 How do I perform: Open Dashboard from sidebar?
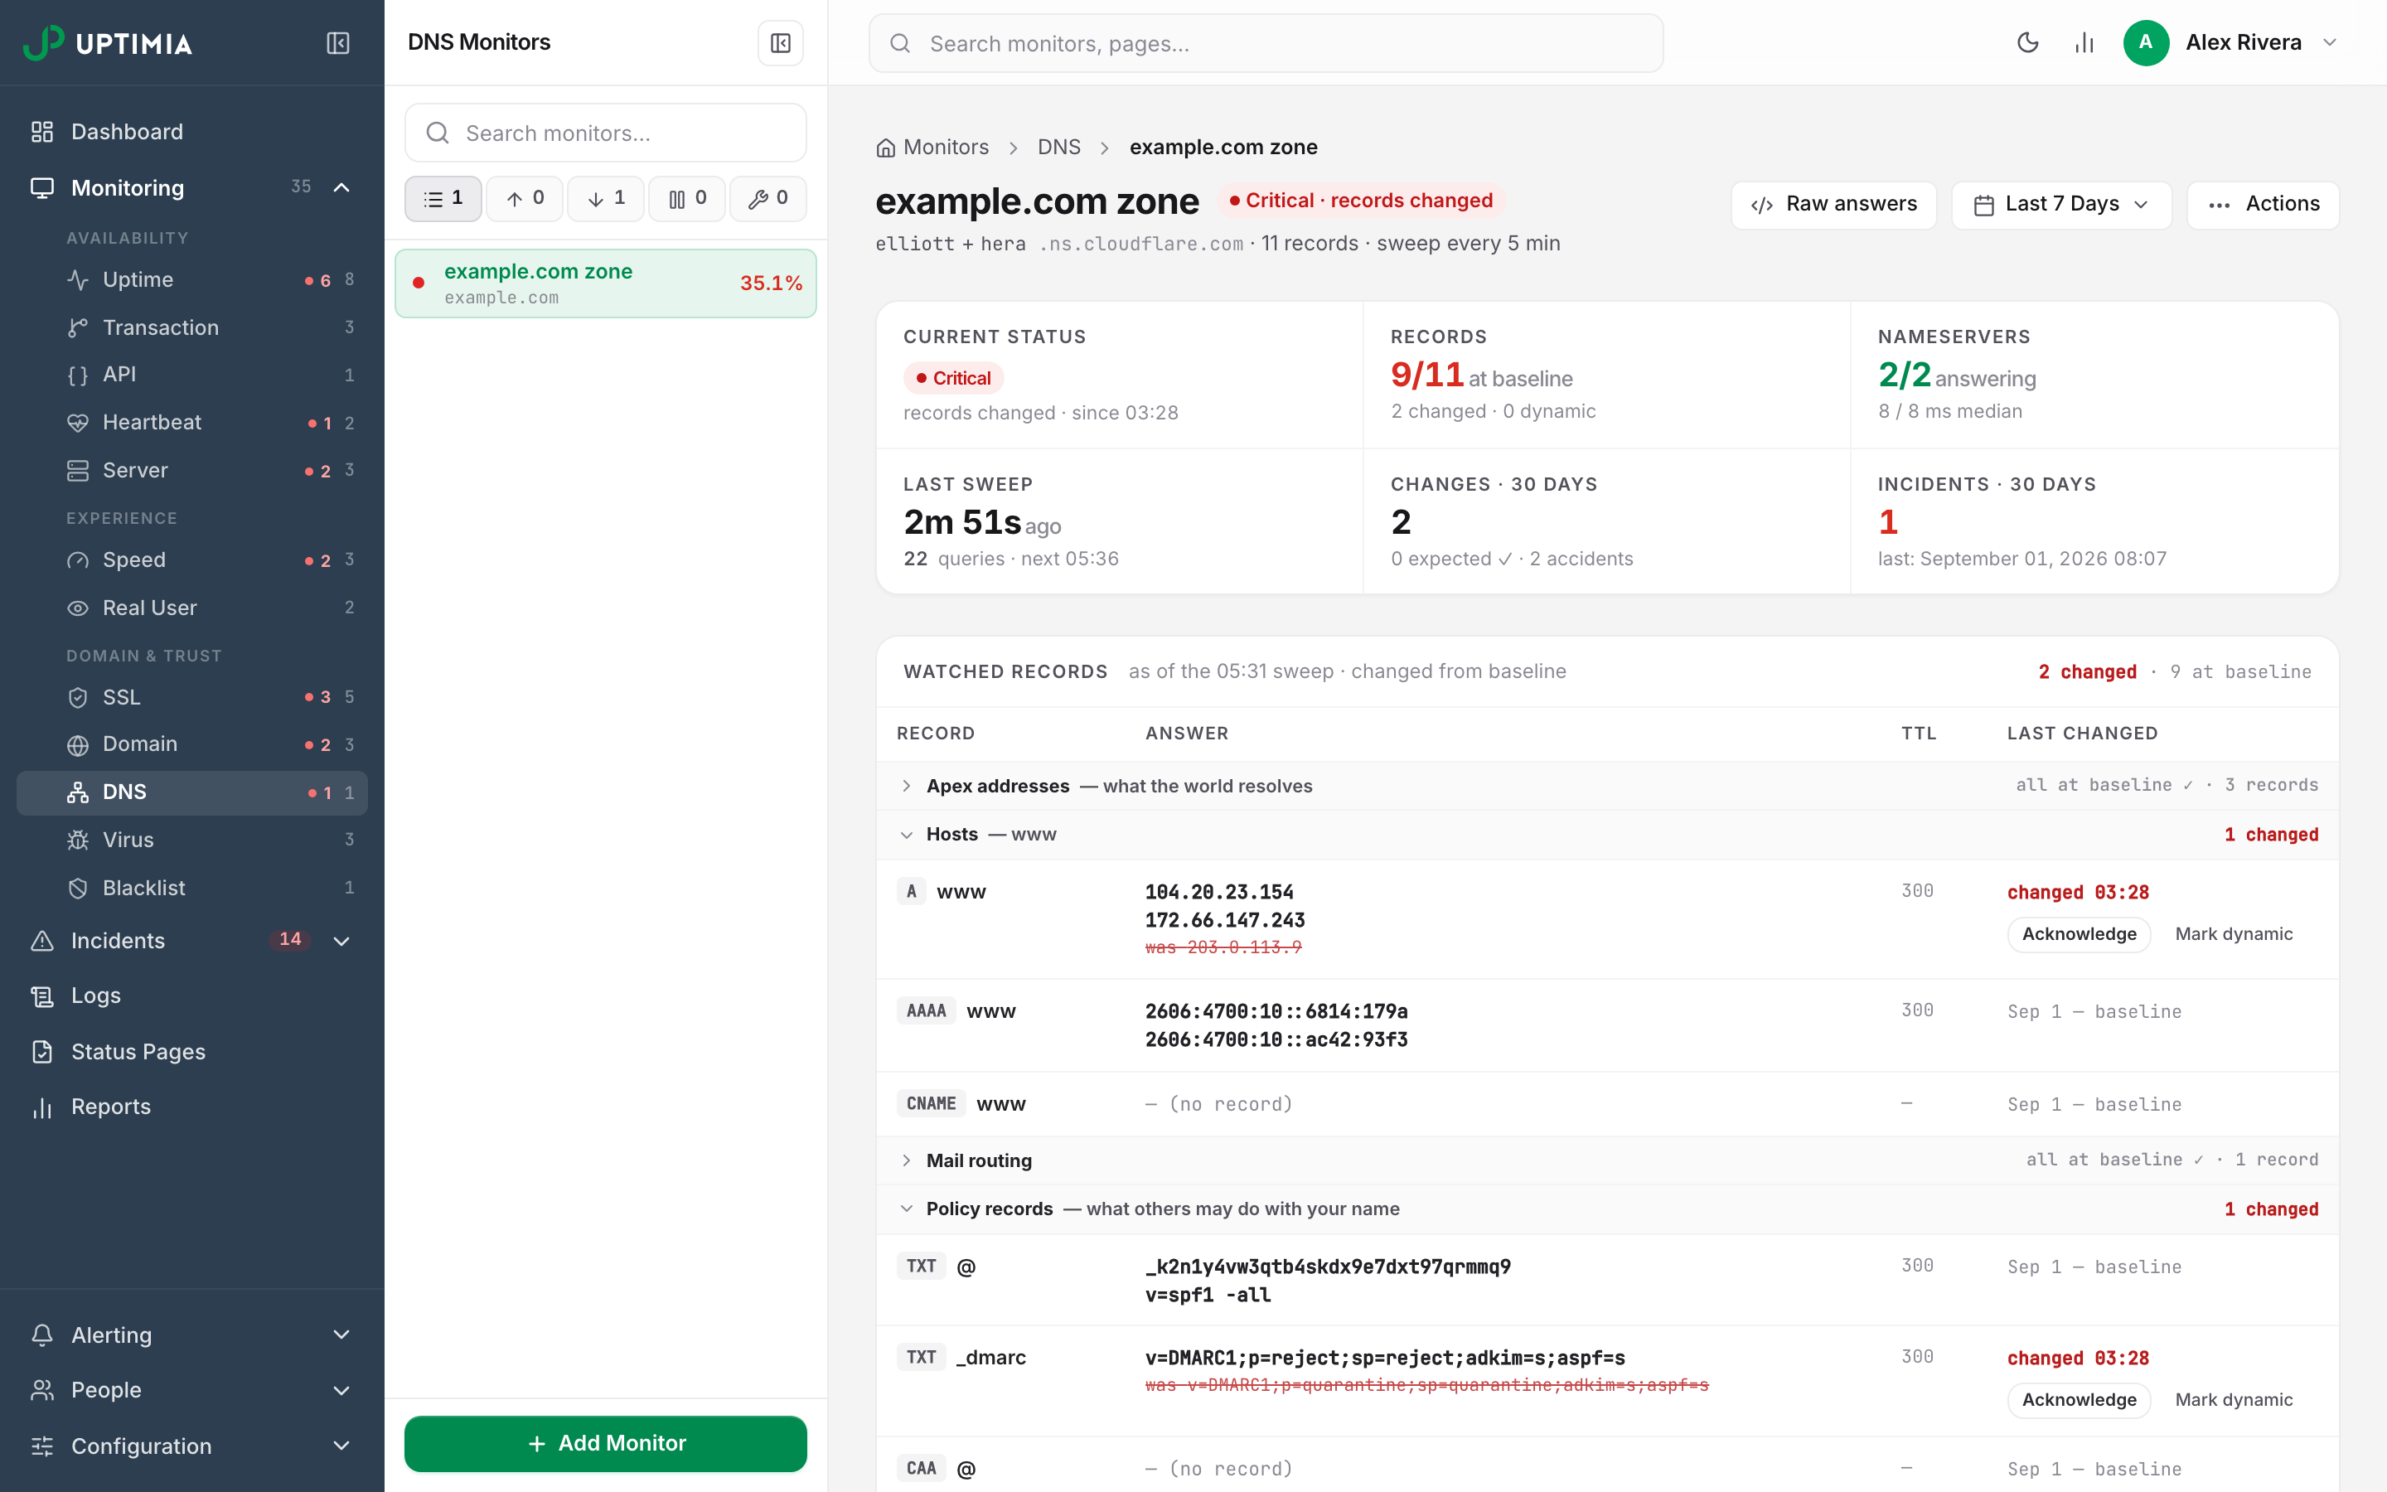192,131
